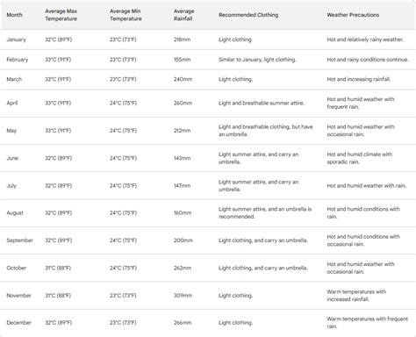Click the Weather Precautions header

pos(353,15)
